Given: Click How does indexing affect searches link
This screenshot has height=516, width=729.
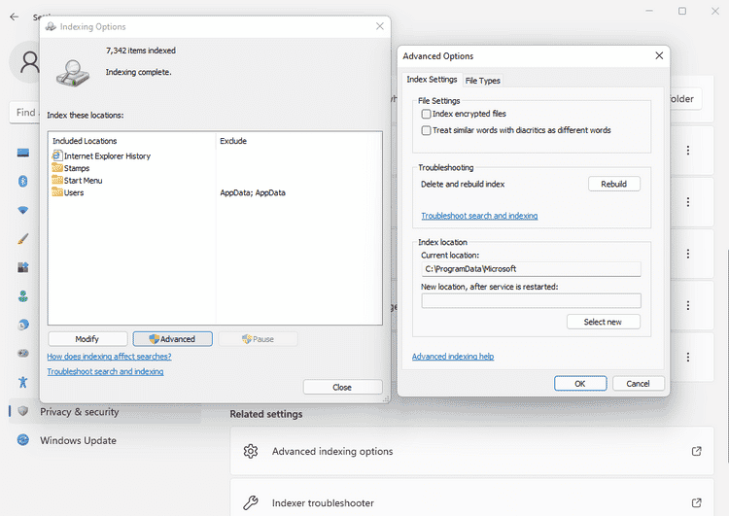Looking at the screenshot, I should [109, 357].
